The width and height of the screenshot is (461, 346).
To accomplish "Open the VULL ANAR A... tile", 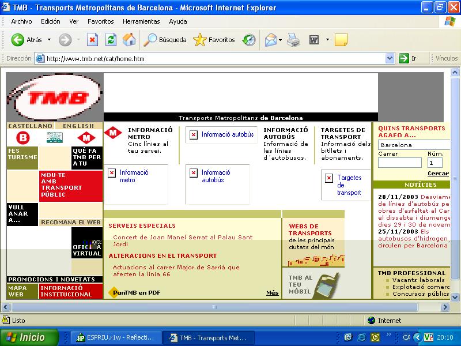I will 22,214.
